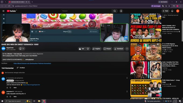Screen dimensions: 183x103
Task: Open the $1 vs $1000 Nigerian Restaurant thumbnail
Action: pyautogui.click(x=146, y=52)
